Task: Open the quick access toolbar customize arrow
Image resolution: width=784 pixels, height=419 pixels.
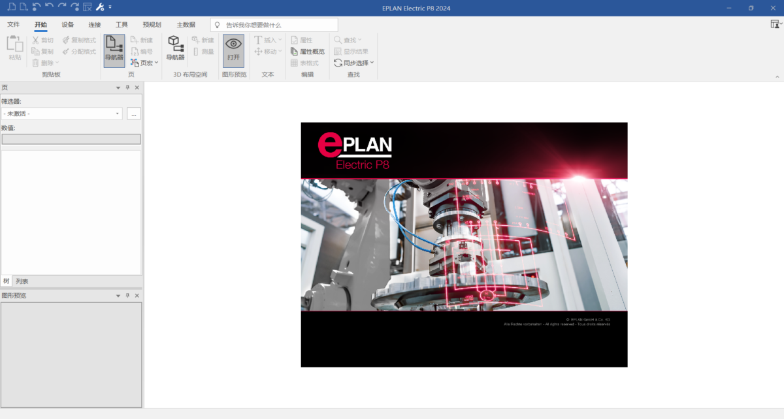Action: (110, 8)
